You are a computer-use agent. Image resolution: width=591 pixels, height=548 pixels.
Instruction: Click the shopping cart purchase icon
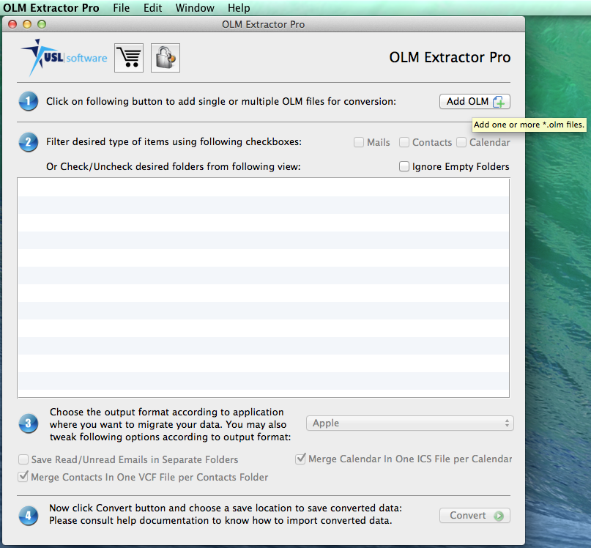[129, 58]
